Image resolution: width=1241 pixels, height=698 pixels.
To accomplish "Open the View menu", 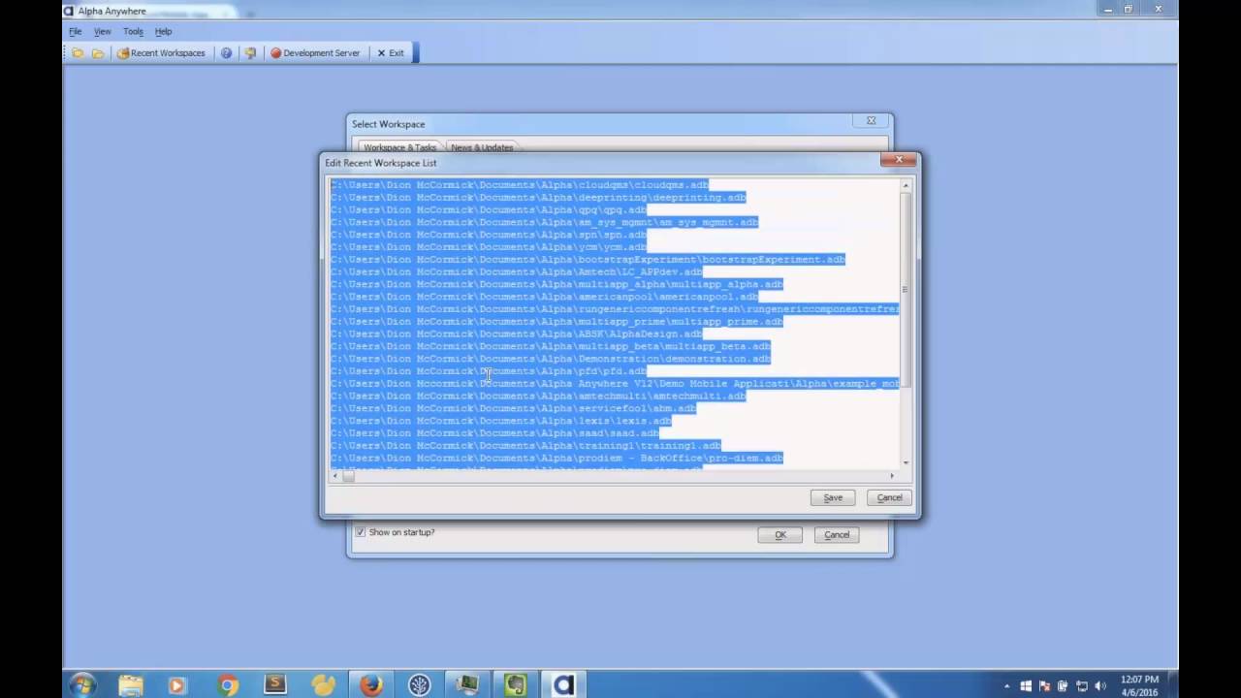I will 102,32.
